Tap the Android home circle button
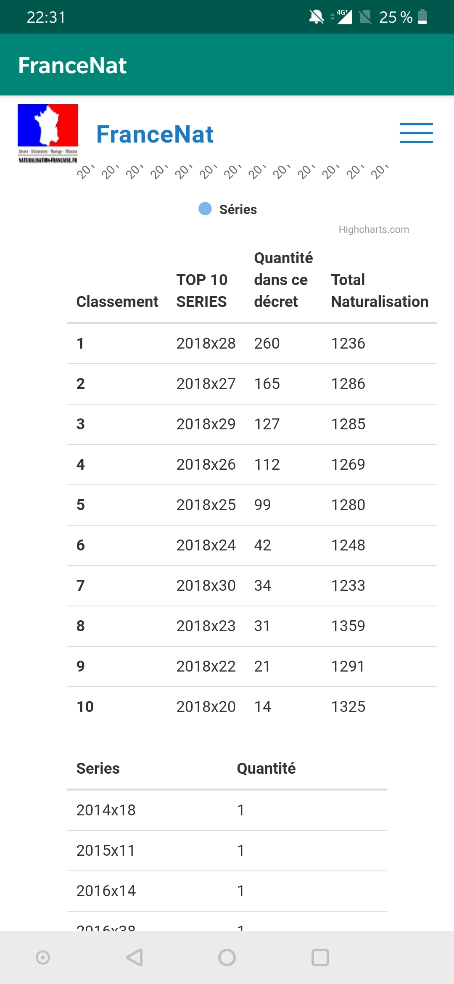 [x=227, y=958]
